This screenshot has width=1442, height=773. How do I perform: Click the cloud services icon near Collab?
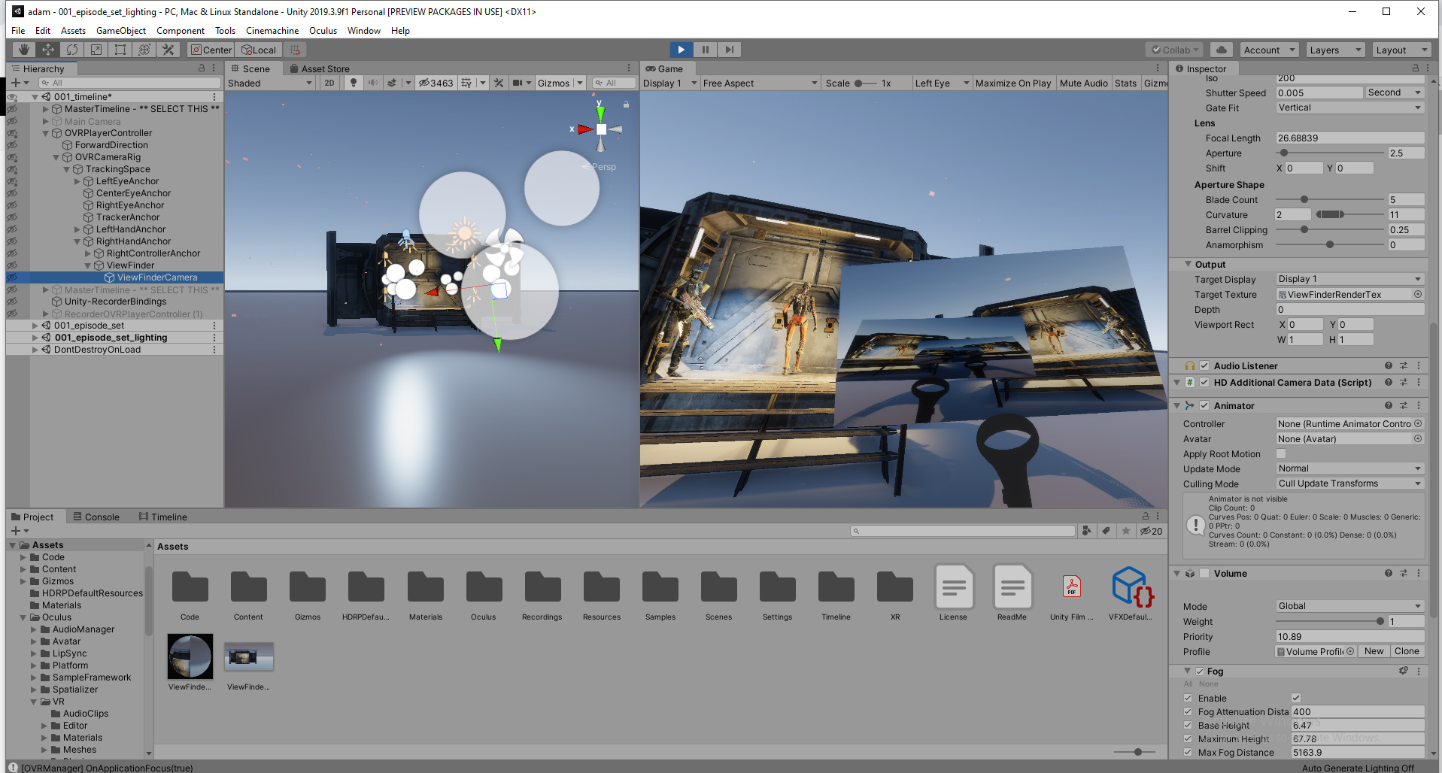click(x=1220, y=50)
